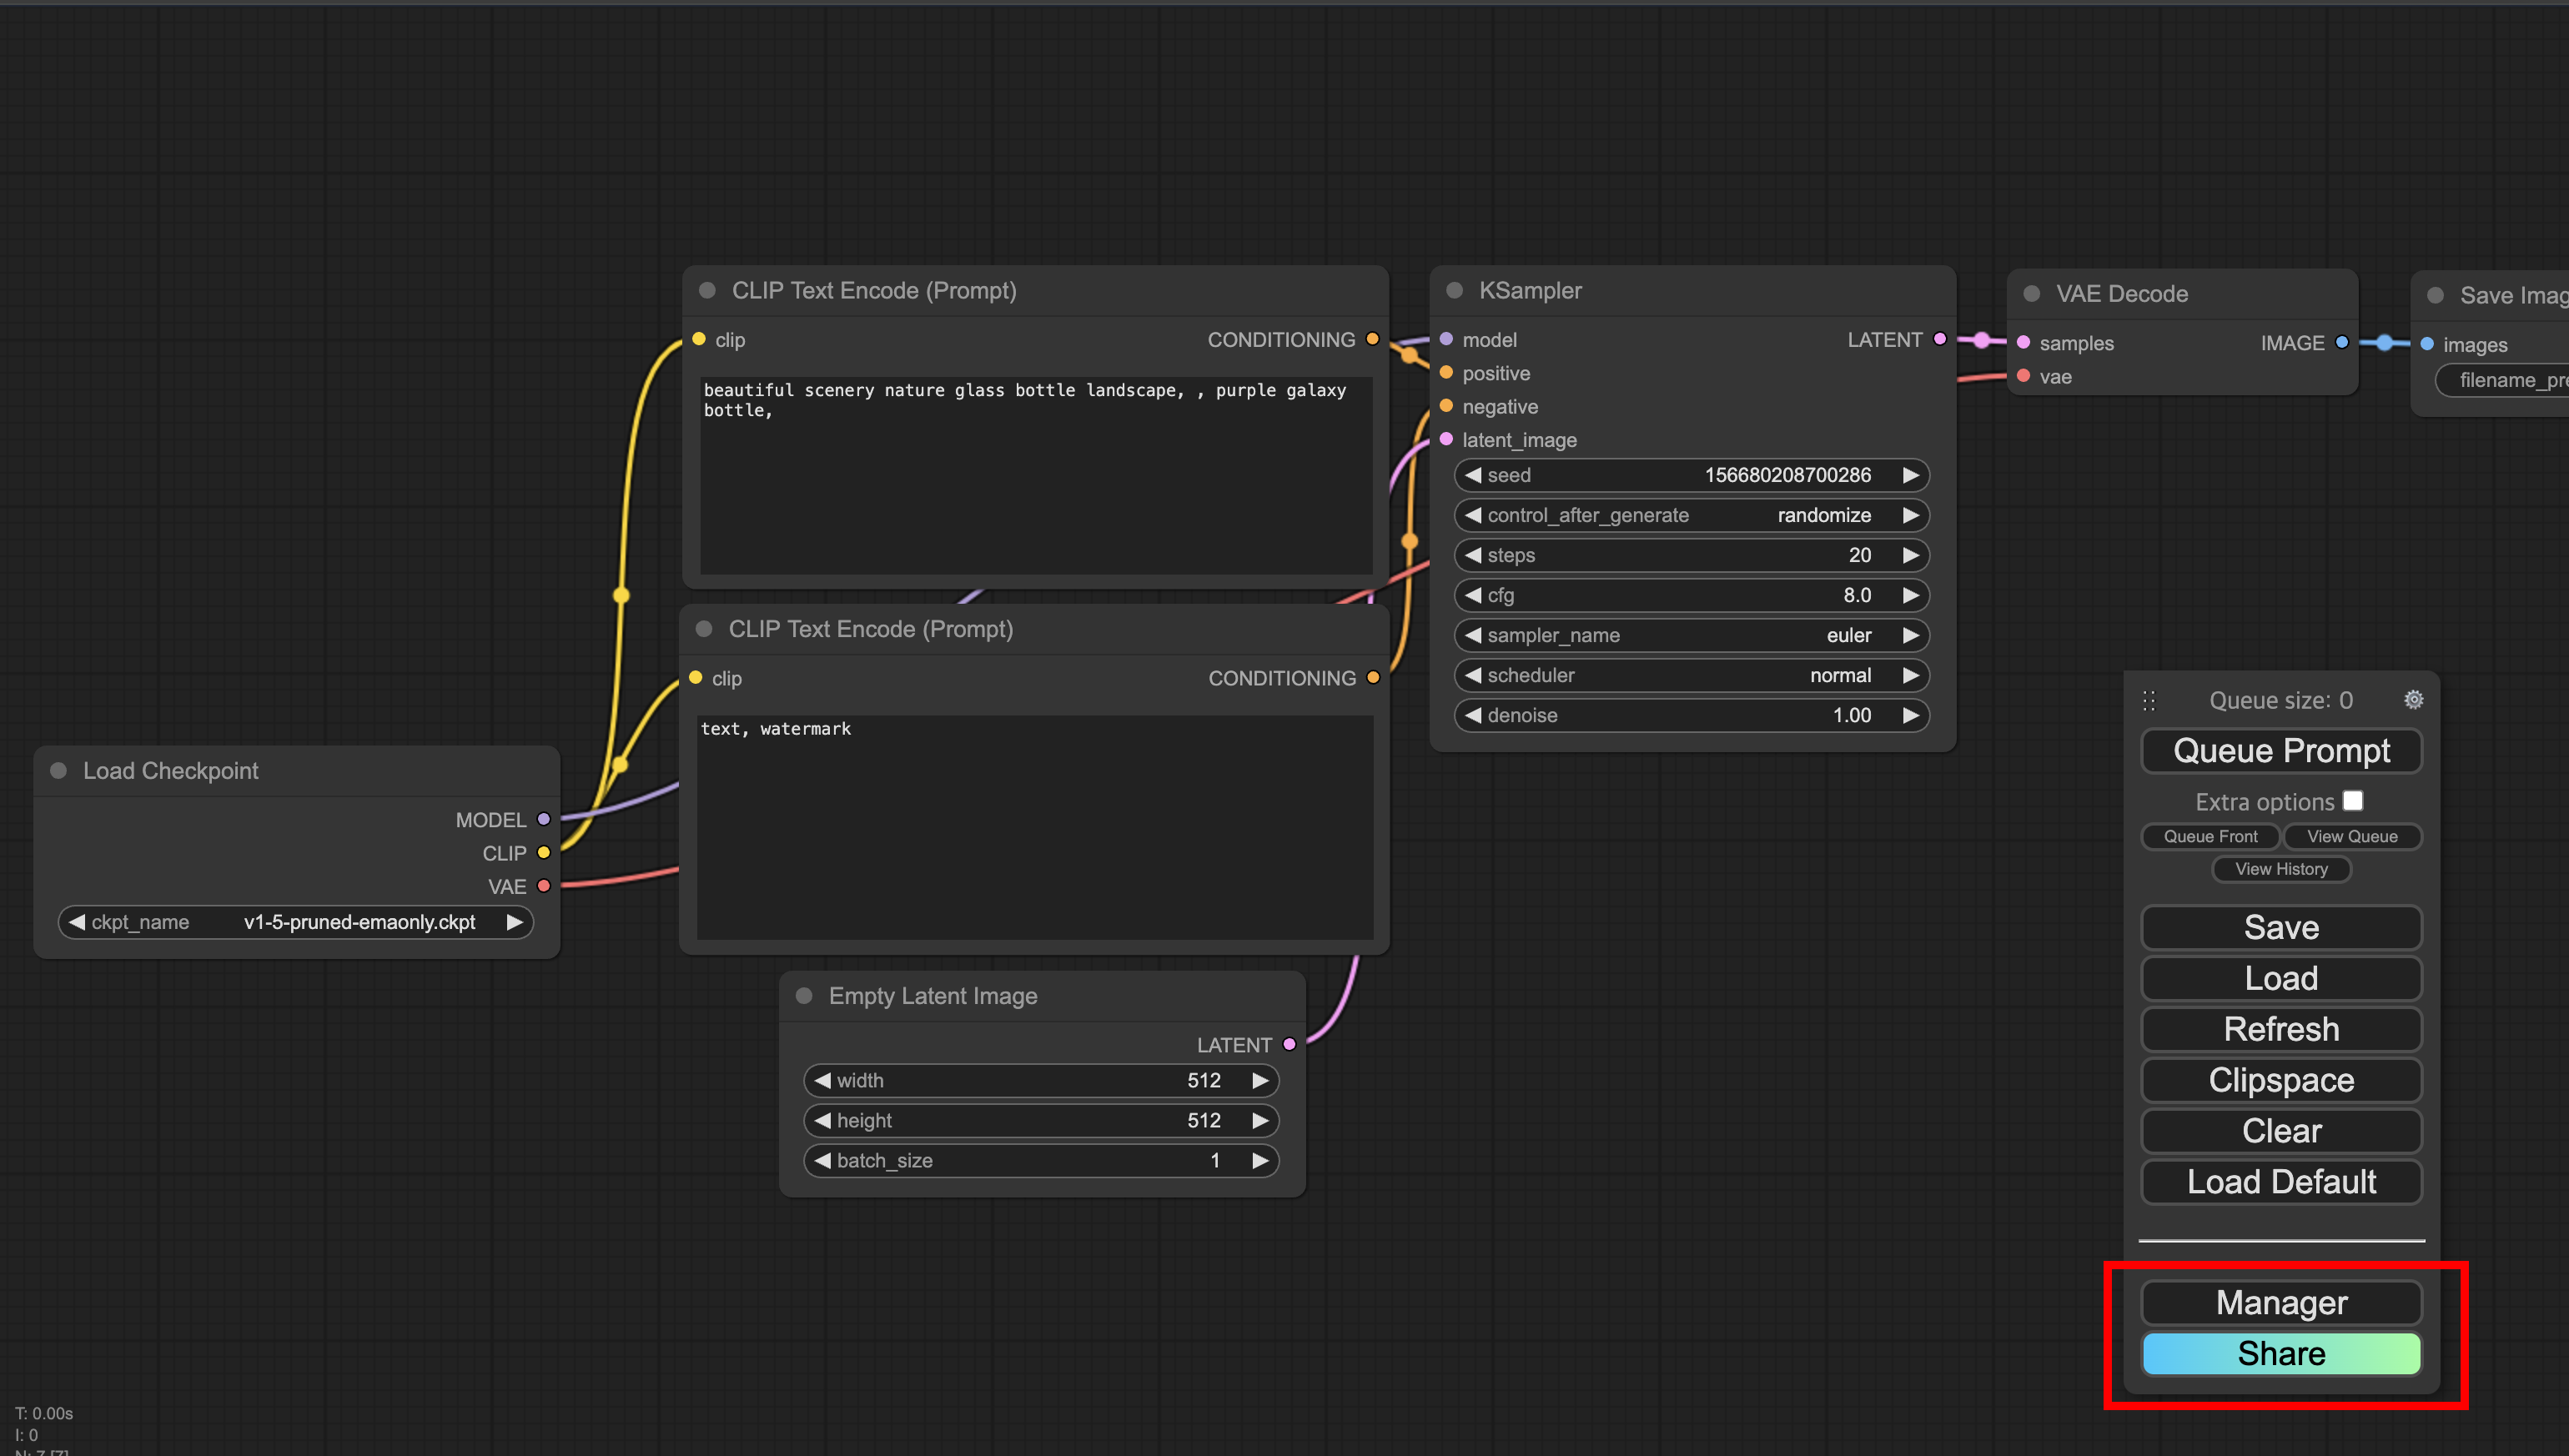Collapse the KSampler node using its dot
Image resolution: width=2569 pixels, height=1456 pixels.
coord(1455,290)
